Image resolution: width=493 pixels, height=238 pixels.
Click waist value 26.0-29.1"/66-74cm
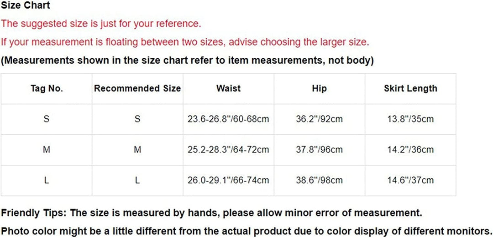[x=228, y=180]
